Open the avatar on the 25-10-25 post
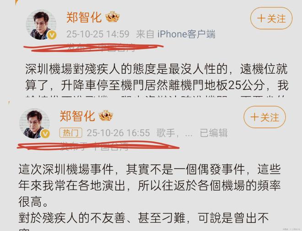302x231 pixels. 41,24
